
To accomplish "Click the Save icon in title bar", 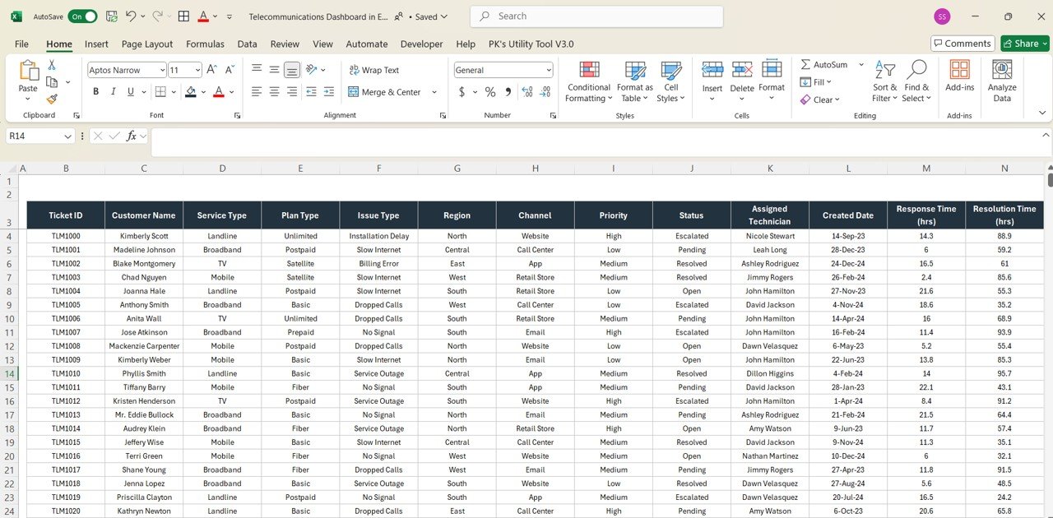I will (x=112, y=16).
